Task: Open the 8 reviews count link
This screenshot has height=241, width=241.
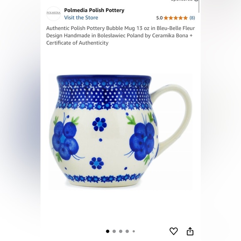Action: click(x=192, y=18)
